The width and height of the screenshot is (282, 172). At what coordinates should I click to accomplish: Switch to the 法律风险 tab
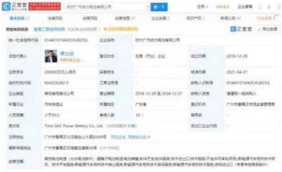[55, 18]
